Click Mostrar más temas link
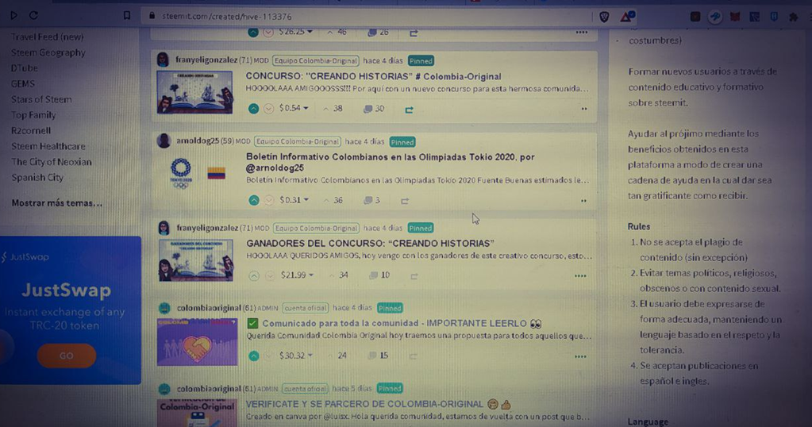Viewport: 812px width, 427px height. 57,203
